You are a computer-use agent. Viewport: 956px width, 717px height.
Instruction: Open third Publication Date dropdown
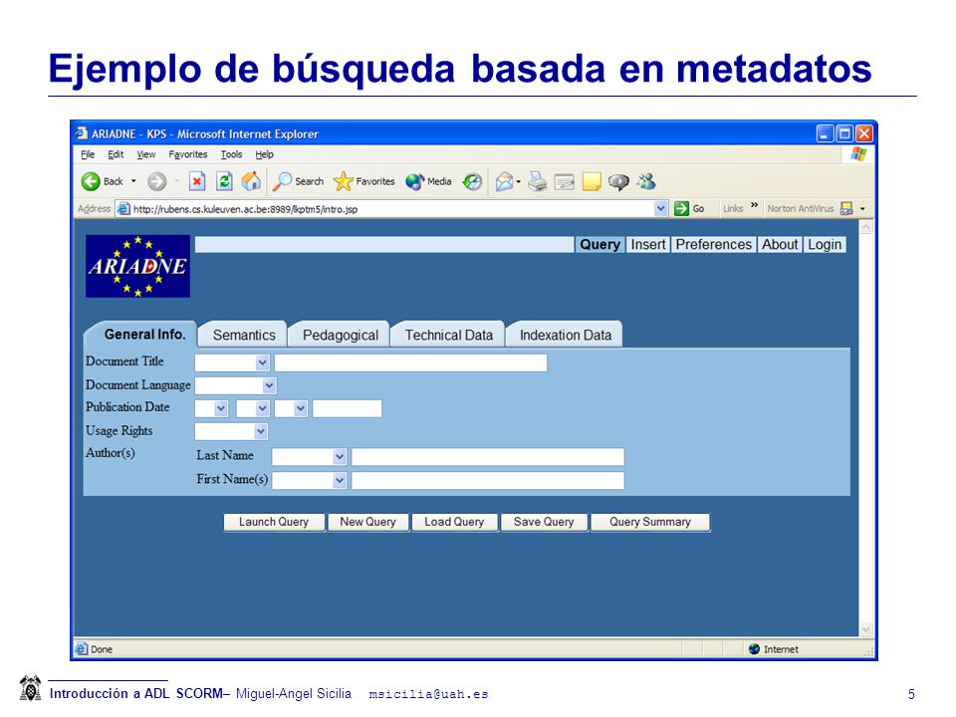coord(300,408)
